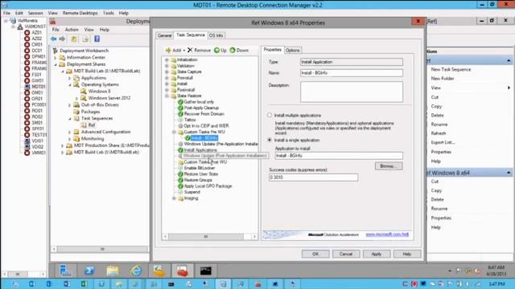This screenshot has width=515, height=289.
Task: Expand the State Capture group
Action: click(167, 71)
